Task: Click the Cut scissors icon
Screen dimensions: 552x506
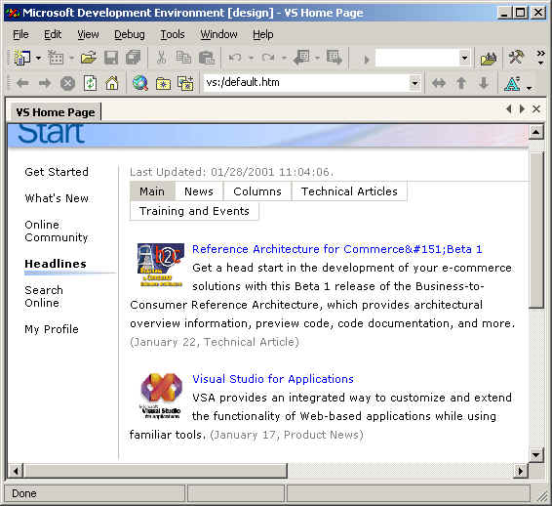Action: [x=161, y=58]
